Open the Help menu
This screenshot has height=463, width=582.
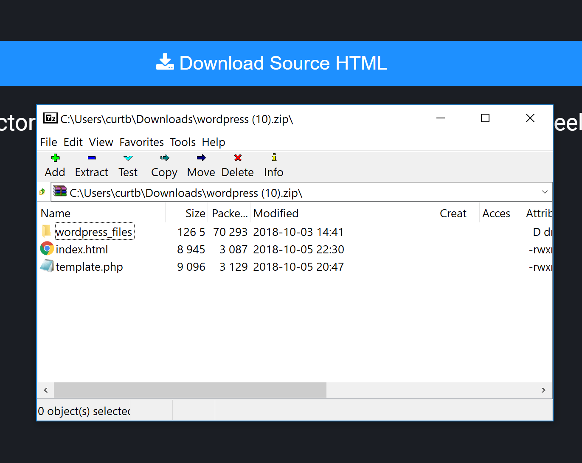pyautogui.click(x=214, y=142)
